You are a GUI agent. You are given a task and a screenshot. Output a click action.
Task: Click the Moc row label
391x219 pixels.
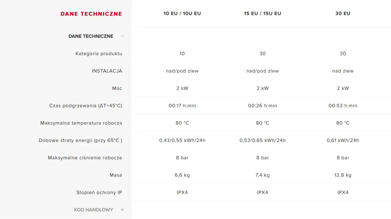coord(117,88)
